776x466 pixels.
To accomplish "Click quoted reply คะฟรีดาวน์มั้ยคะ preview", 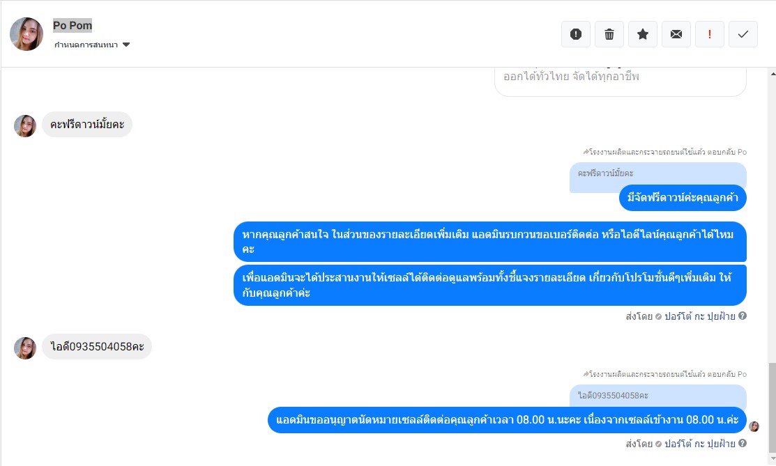I will pyautogui.click(x=657, y=173).
